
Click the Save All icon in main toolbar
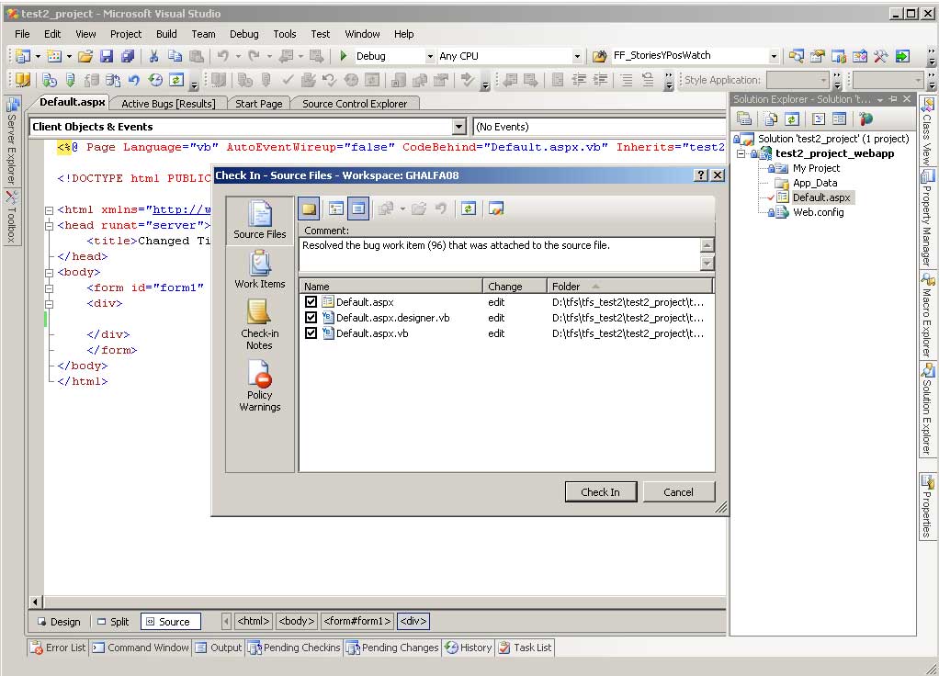tap(128, 56)
